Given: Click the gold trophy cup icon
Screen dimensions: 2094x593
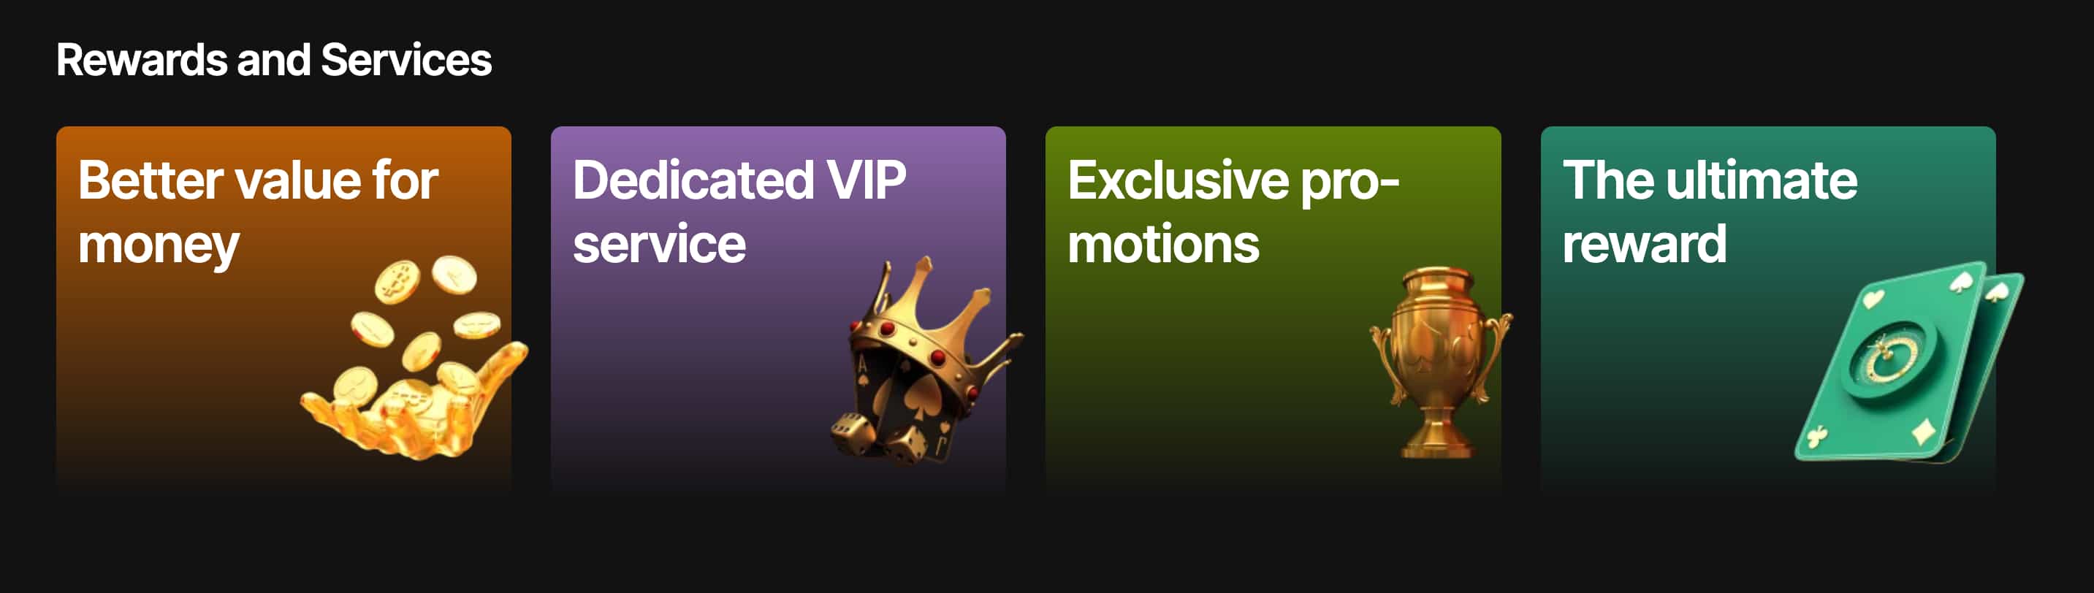Looking at the screenshot, I should (x=1440, y=363).
